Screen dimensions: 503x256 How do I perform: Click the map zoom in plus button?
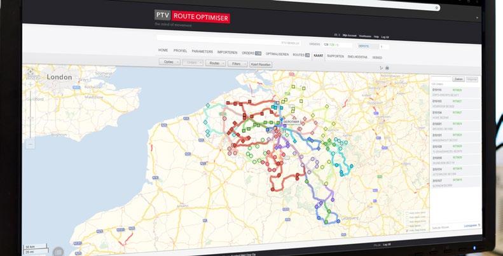click(31, 84)
